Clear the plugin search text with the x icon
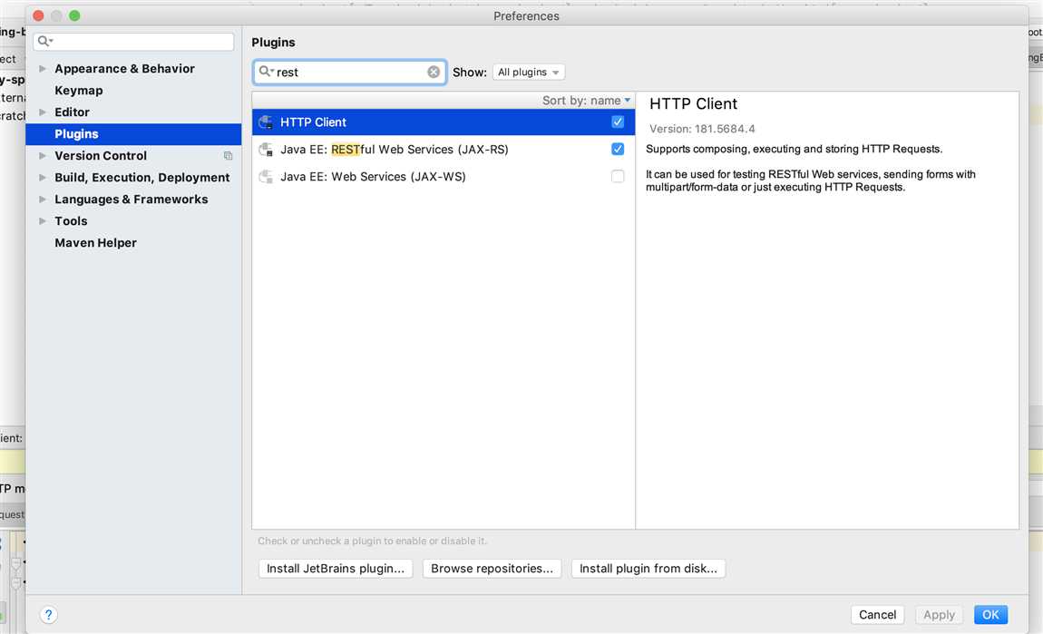The image size is (1043, 634). [x=433, y=72]
